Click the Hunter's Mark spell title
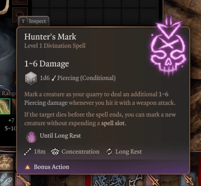The image size is (201, 186). tap(50, 37)
